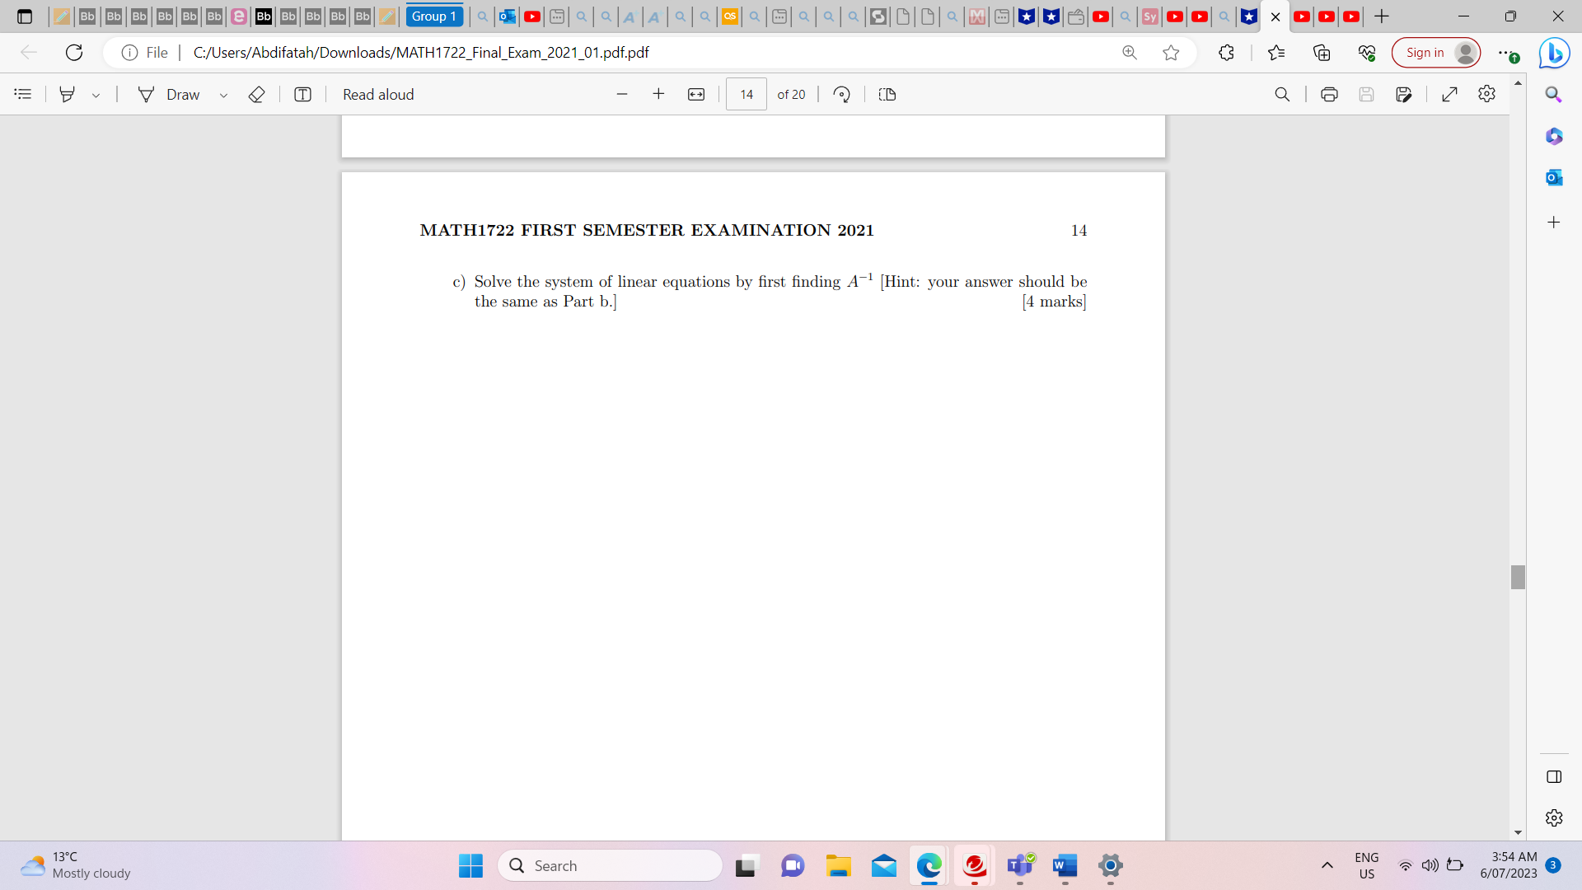Image resolution: width=1582 pixels, height=890 pixels.
Task: Print the PDF document
Action: 1329,94
